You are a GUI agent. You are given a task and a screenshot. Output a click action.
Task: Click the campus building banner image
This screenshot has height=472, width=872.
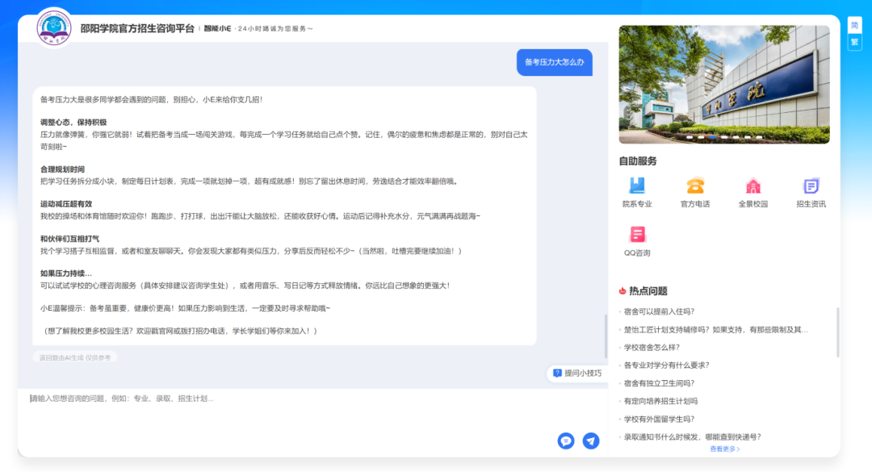pos(723,84)
